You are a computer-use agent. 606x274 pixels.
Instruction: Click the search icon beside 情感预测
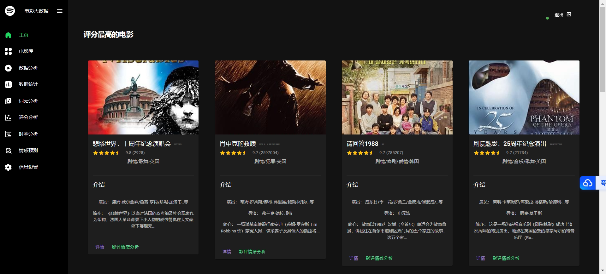8,151
